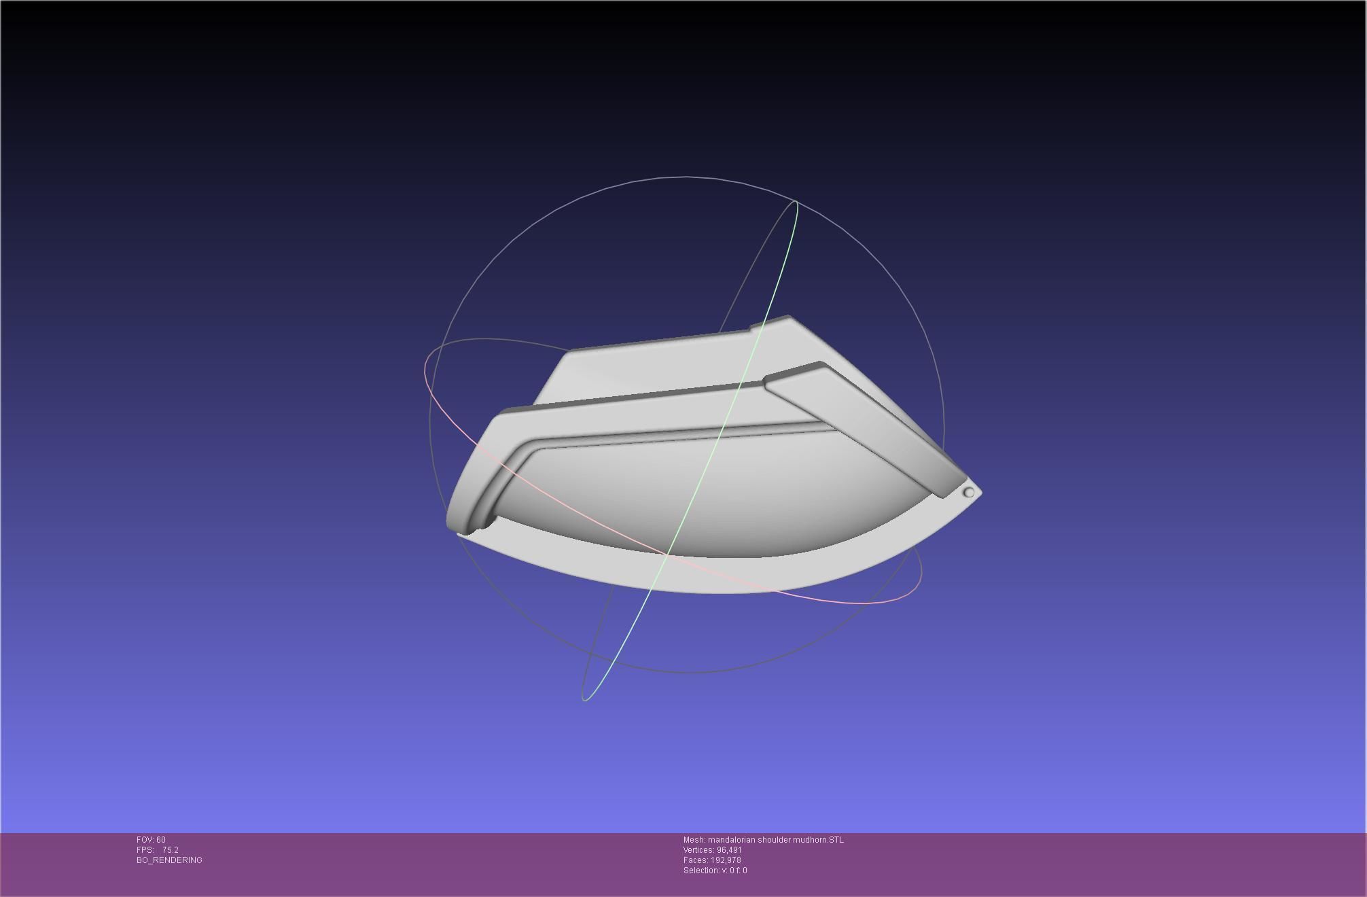Click the Faces: 192,978 count
Image resolution: width=1367 pixels, height=897 pixels.
pos(711,860)
